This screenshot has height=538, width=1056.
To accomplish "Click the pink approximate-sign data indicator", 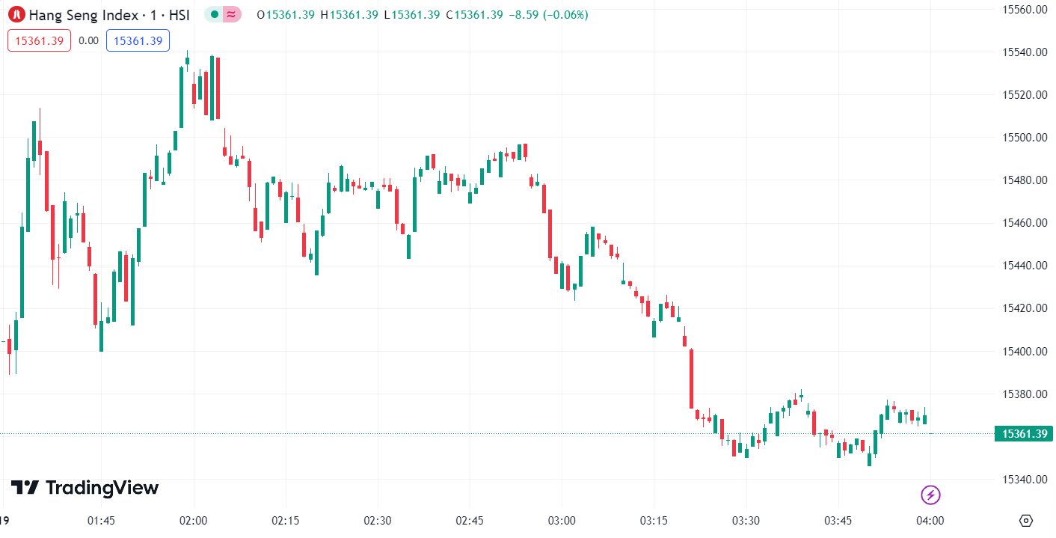I will 232,14.
